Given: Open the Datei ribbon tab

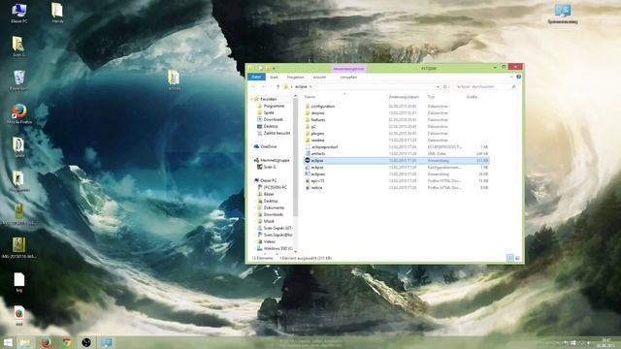Looking at the screenshot, I should 256,77.
